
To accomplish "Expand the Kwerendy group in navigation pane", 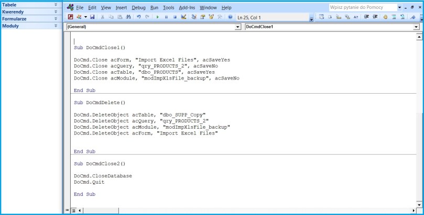I will point(56,11).
